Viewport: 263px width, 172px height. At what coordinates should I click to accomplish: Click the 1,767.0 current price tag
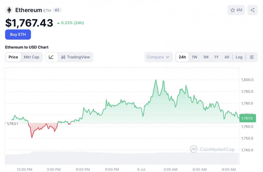pyautogui.click(x=248, y=118)
